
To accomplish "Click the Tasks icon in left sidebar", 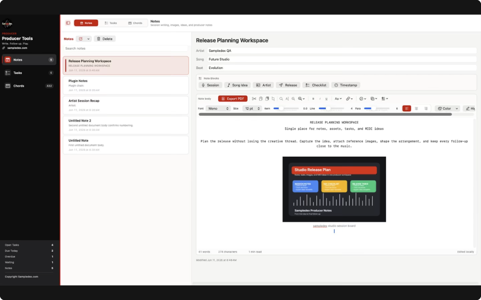I will coord(7,73).
